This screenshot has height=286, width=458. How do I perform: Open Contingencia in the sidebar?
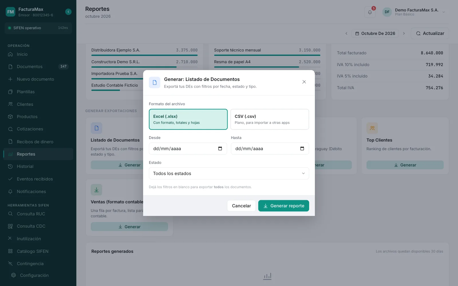[38, 264]
